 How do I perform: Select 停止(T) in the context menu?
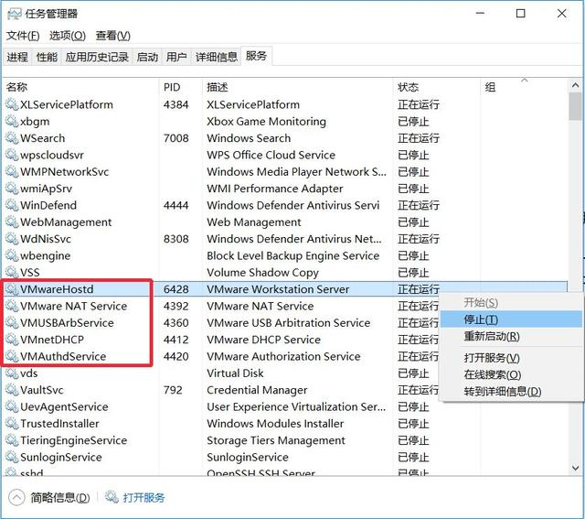coord(511,319)
